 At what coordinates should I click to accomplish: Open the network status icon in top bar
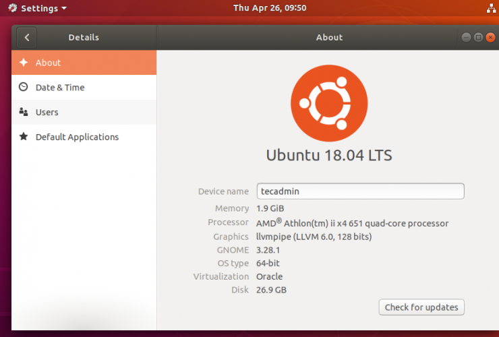(490, 8)
